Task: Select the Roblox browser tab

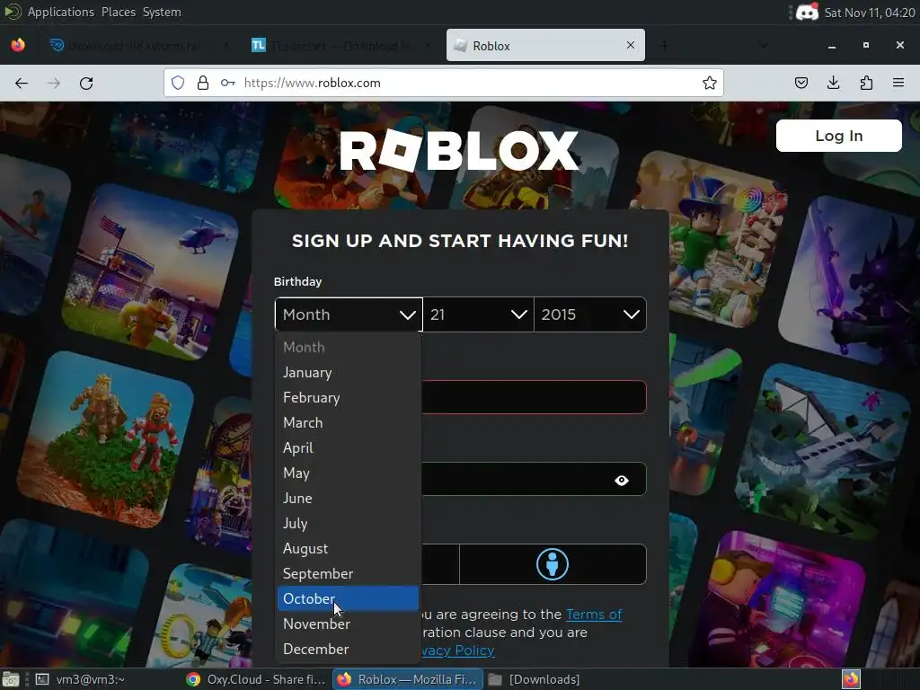Action: click(545, 45)
